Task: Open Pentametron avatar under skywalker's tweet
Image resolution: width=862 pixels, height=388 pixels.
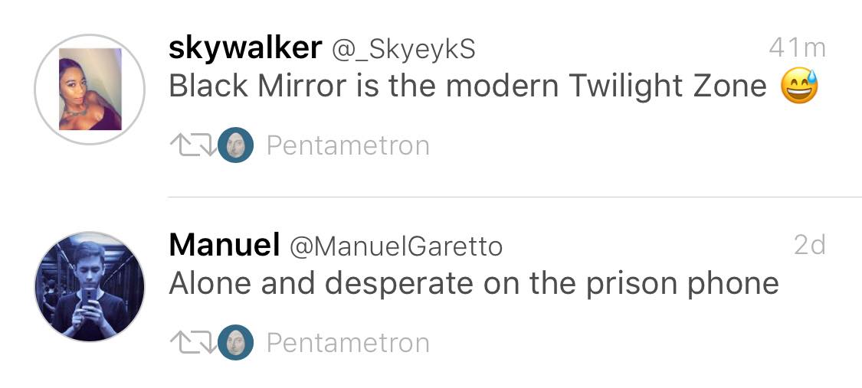Action: click(x=235, y=145)
